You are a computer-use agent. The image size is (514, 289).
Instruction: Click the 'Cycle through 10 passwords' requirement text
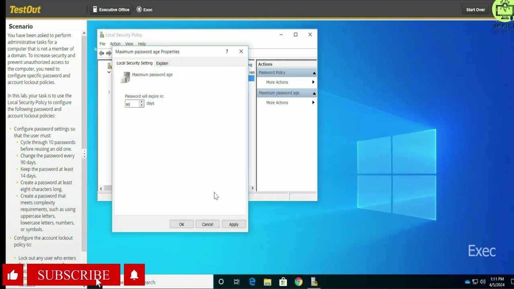point(48,146)
